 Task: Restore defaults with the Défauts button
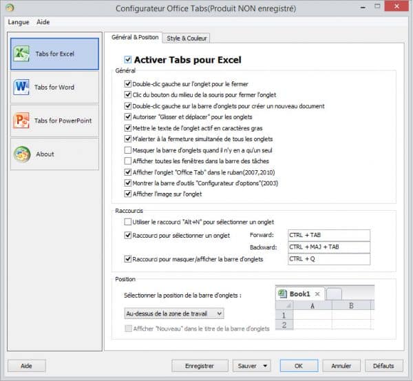(383, 366)
